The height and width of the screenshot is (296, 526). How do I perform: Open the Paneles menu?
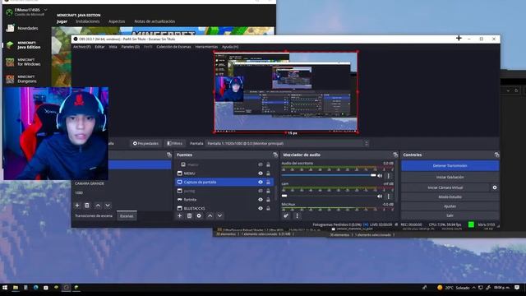coord(131,47)
